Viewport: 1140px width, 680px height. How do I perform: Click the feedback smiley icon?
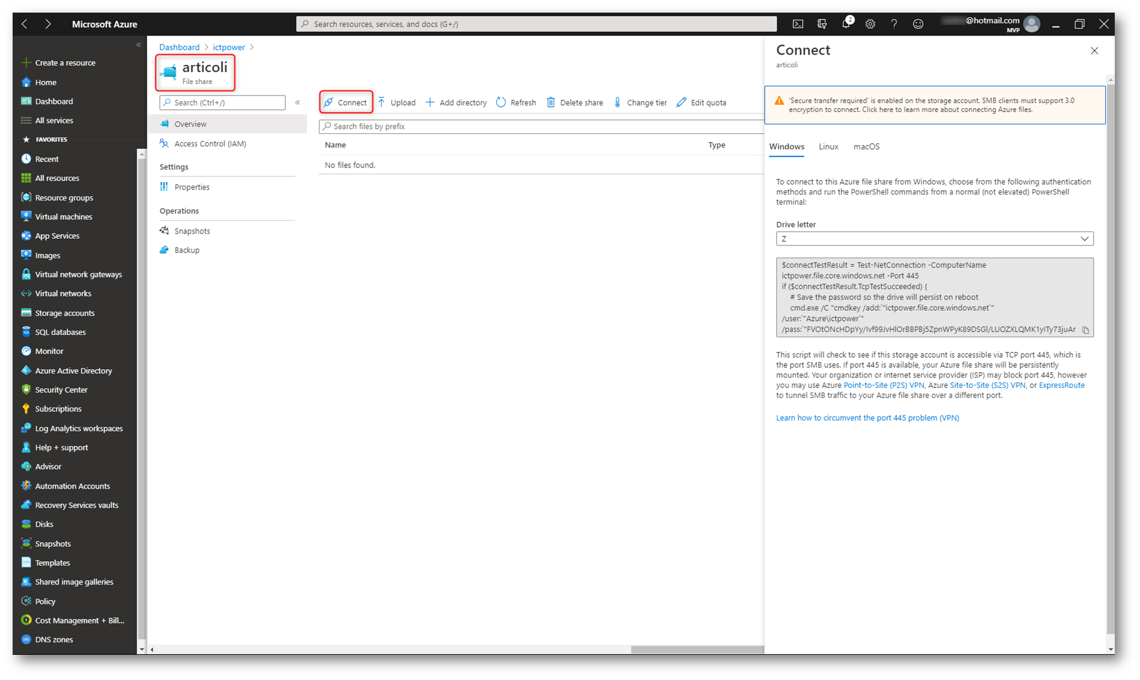point(918,24)
